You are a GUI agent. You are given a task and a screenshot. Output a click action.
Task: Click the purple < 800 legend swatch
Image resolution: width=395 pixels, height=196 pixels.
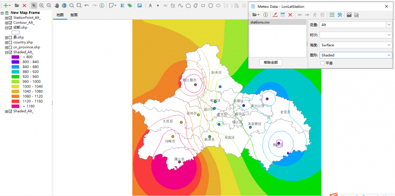15,57
